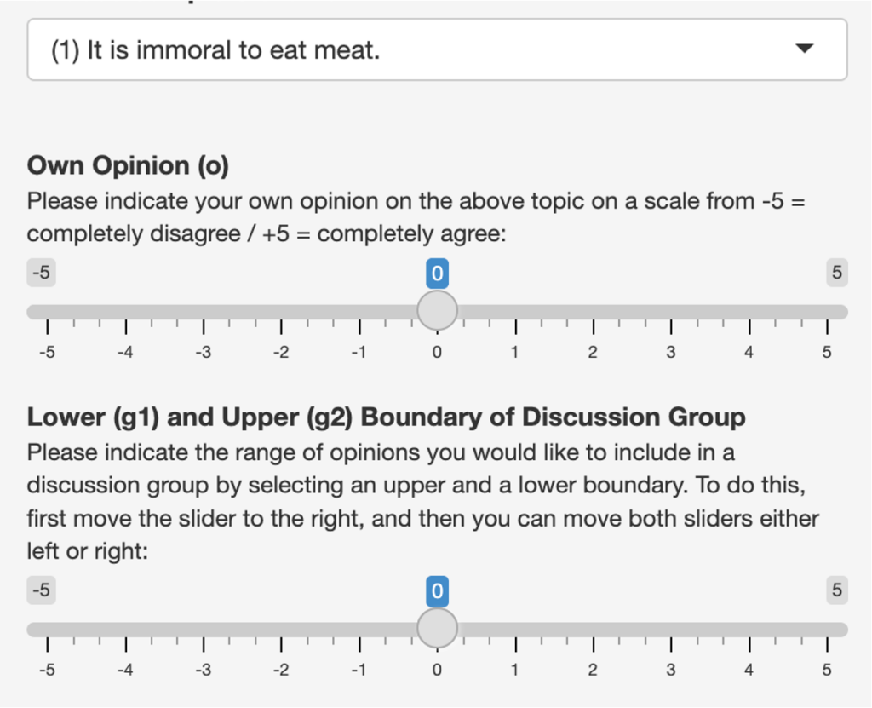Click the blue "0" value bubble above Discussion Group slider
The width and height of the screenshot is (872, 708).
click(437, 590)
